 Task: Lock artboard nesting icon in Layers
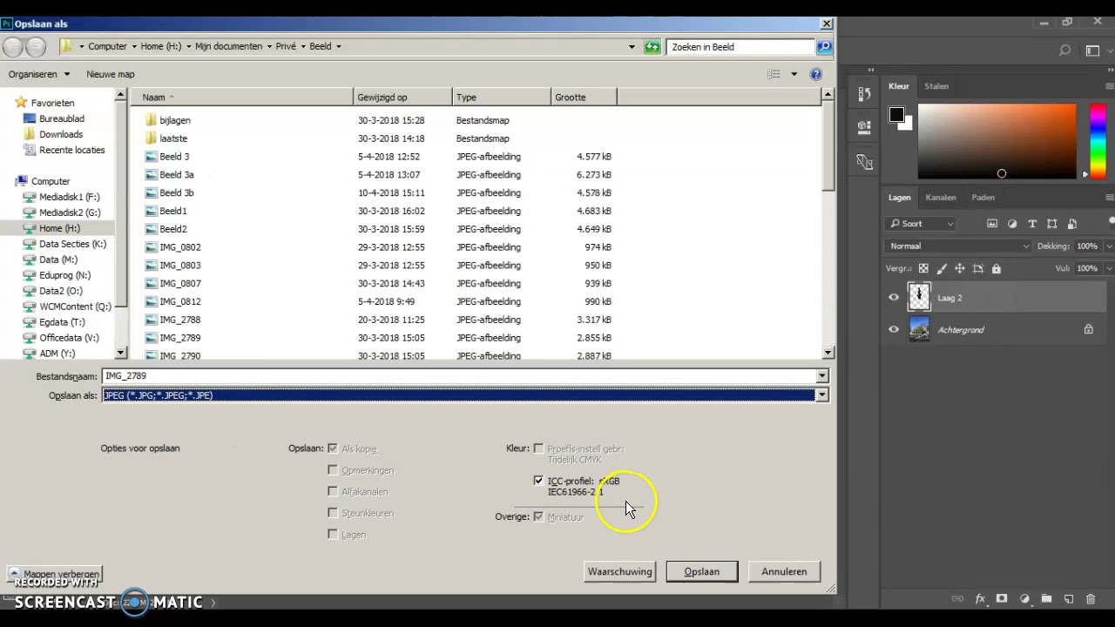pos(978,268)
